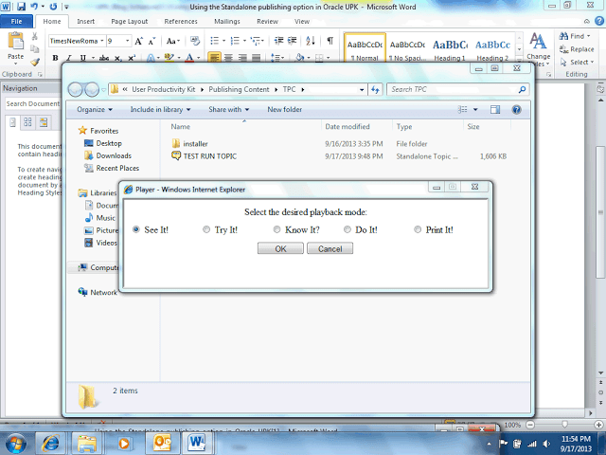Click Word Help icon in ribbon corner
Viewport: 606px width, 455px height.
click(x=599, y=21)
